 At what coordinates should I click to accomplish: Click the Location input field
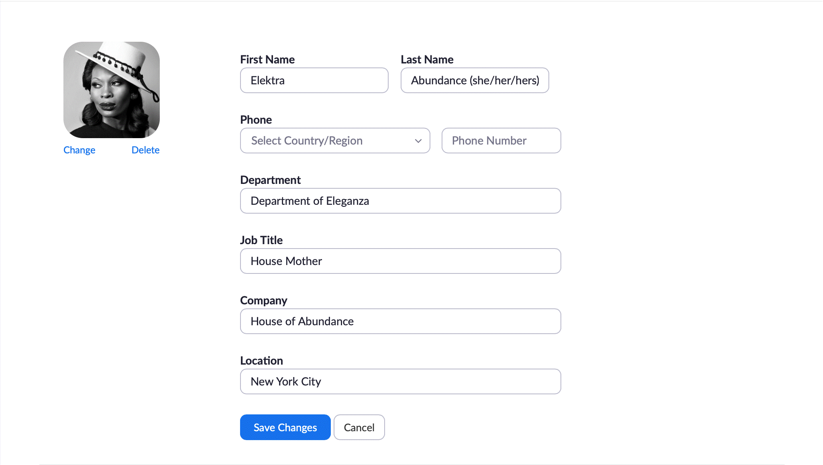click(x=400, y=381)
